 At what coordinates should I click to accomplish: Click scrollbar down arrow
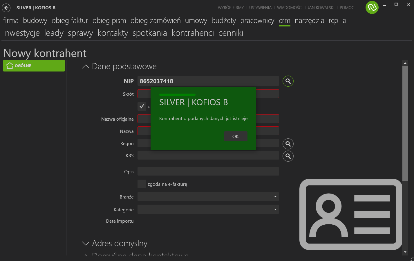click(405, 252)
